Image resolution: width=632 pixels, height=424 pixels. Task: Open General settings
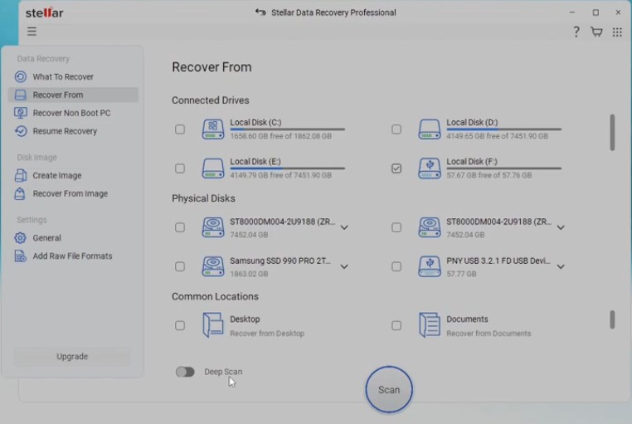pyautogui.click(x=73, y=238)
